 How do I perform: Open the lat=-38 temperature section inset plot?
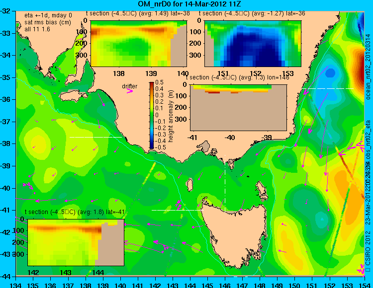point(139,44)
